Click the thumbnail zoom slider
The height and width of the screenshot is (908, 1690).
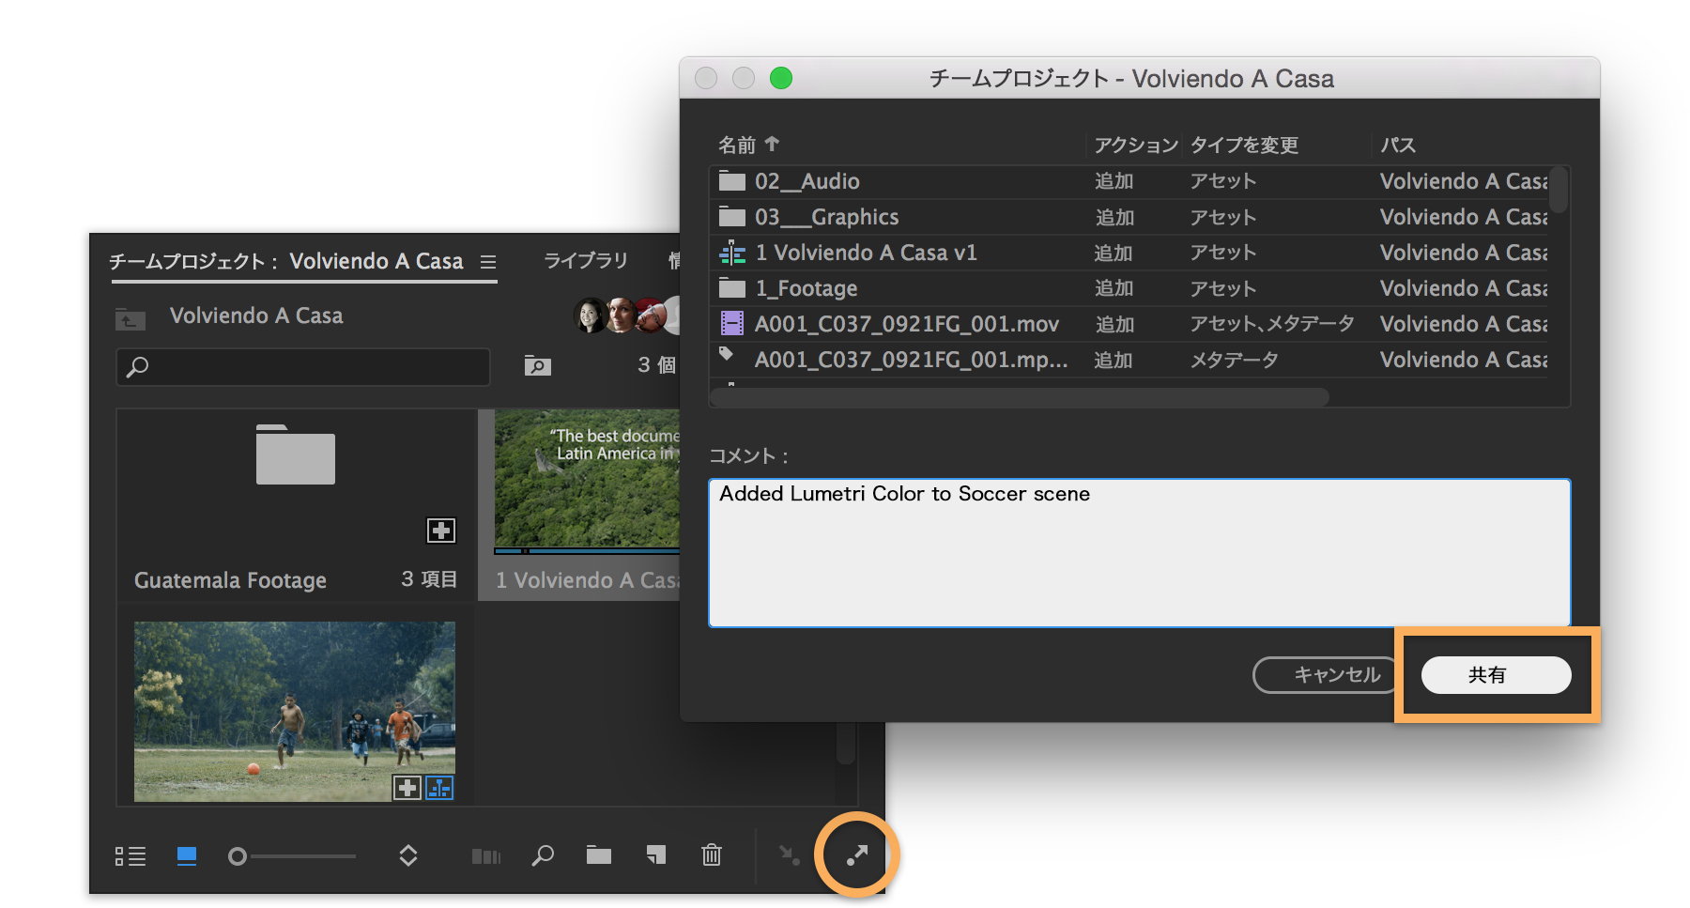pyautogui.click(x=292, y=856)
